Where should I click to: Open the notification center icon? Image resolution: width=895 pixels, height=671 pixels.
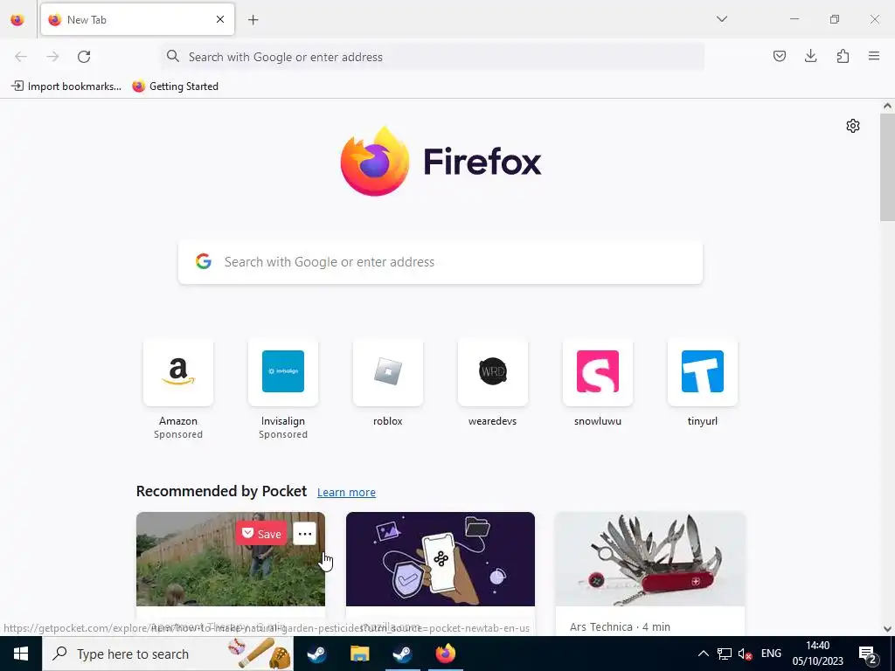point(868,654)
